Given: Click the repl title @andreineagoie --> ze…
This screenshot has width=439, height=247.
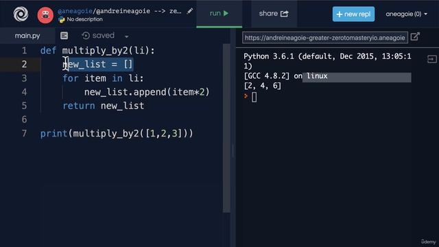Looking at the screenshot, I should 139,11.
